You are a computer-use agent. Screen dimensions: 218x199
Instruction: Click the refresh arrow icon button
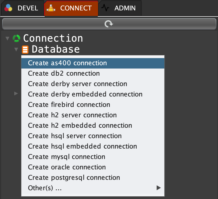click(109, 24)
